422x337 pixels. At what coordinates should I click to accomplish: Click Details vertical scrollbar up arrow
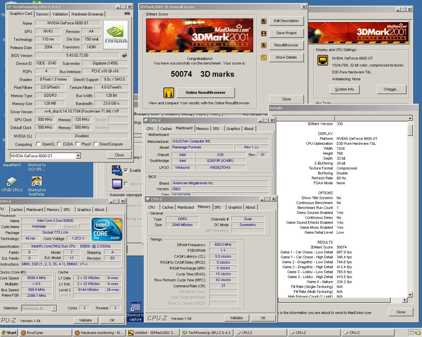tap(410, 118)
